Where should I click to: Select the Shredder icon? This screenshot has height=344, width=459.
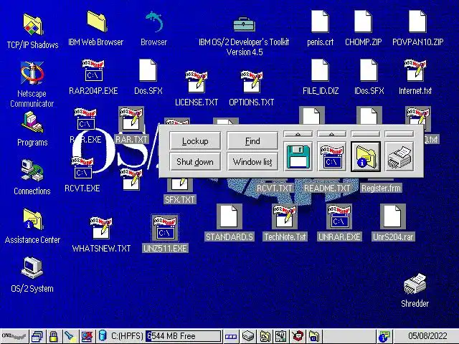point(415,284)
